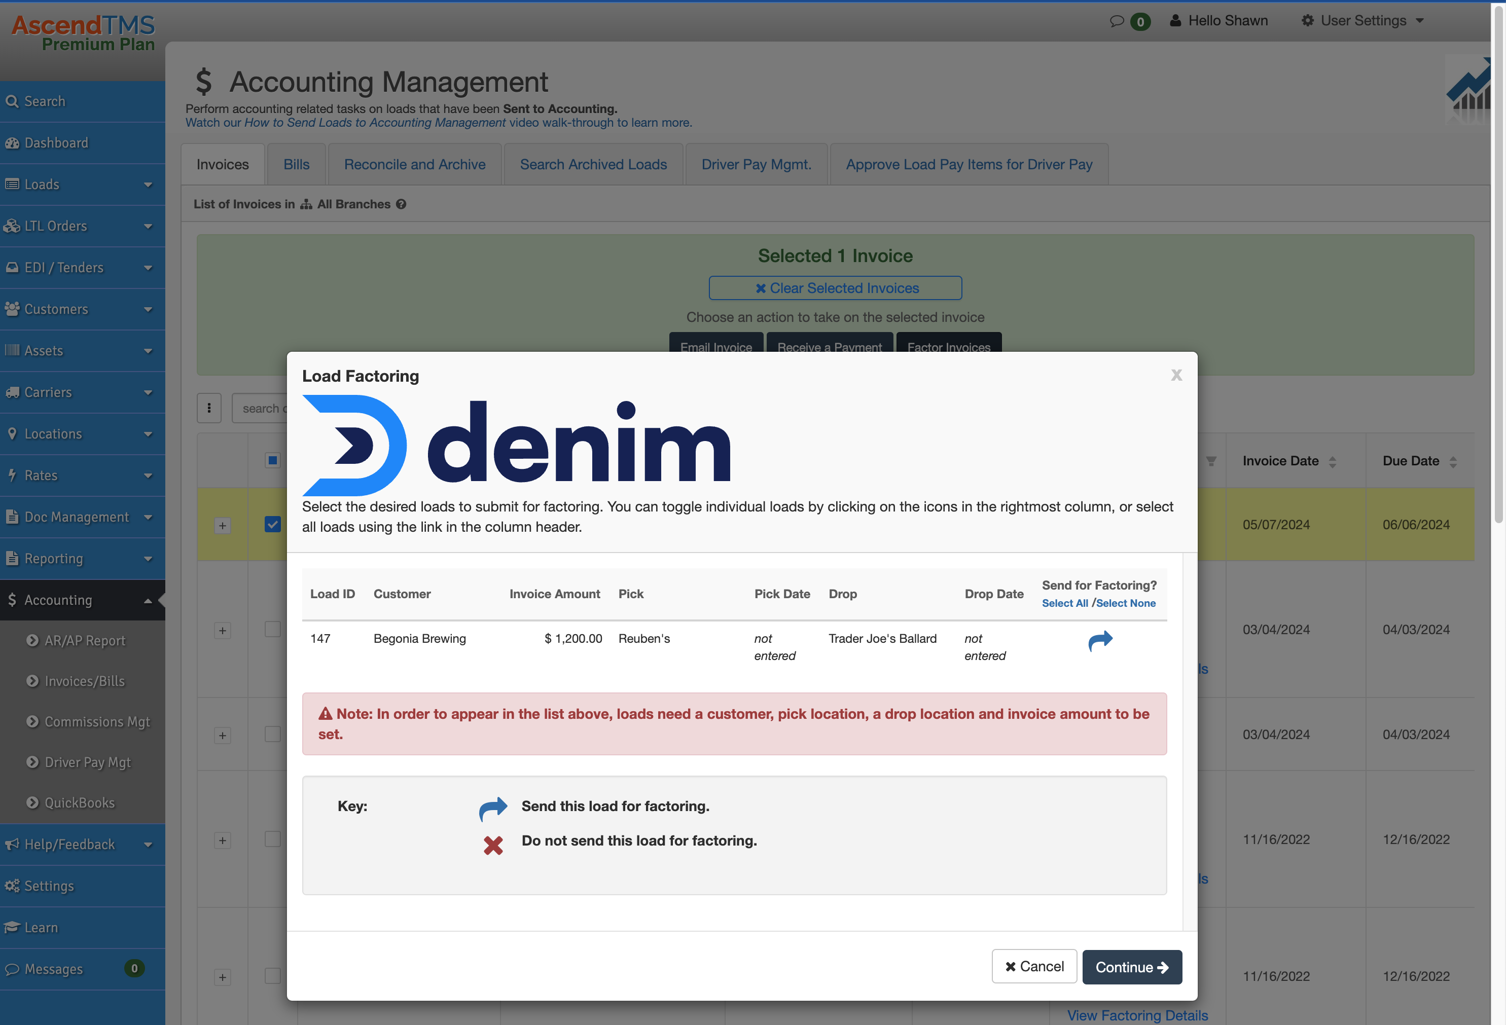Click the dollar icon beside Accounting Management
The width and height of the screenshot is (1506, 1025).
click(x=203, y=82)
